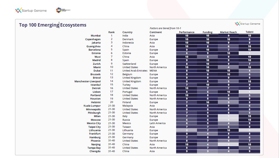
Task: Select the Helsinki ecosystem name
Action: [96, 102]
